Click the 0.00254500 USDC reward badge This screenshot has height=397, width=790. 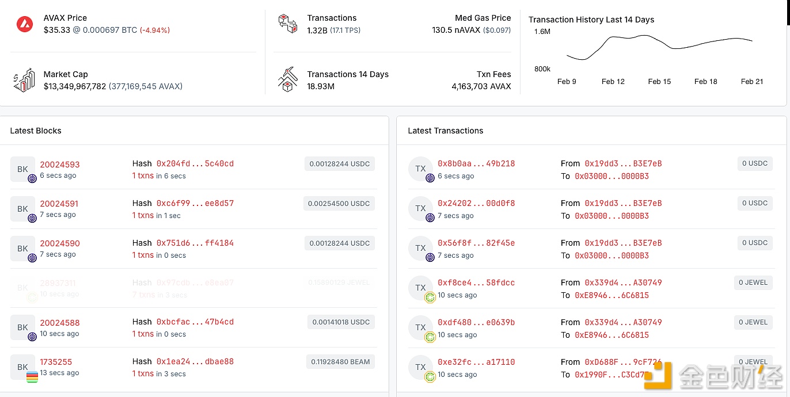click(x=339, y=204)
